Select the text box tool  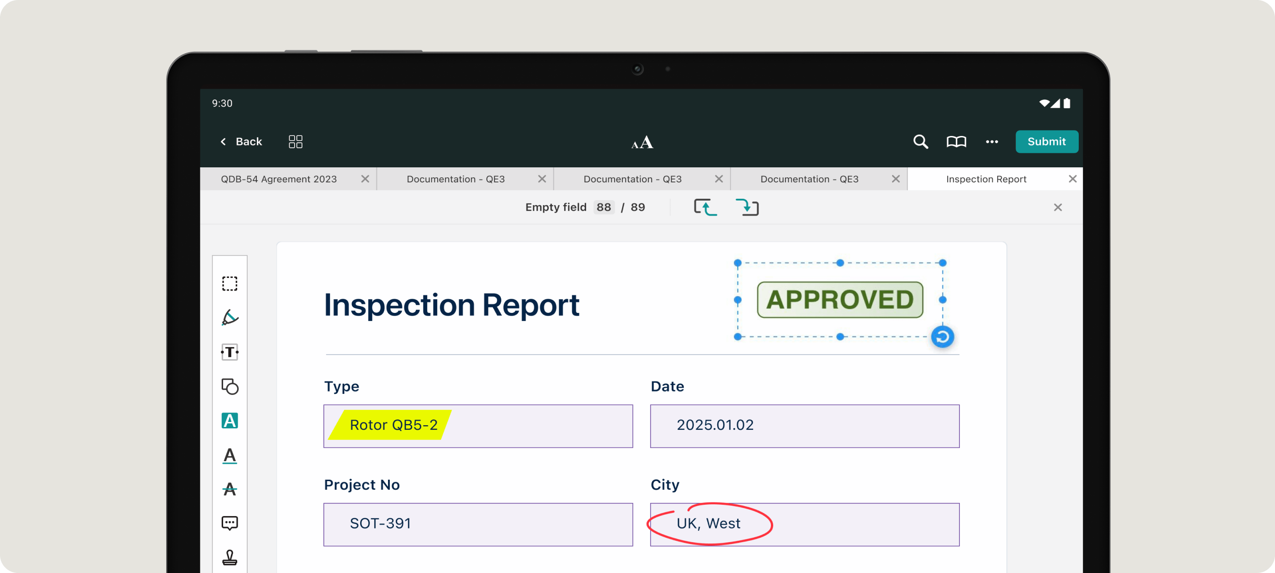tap(229, 352)
